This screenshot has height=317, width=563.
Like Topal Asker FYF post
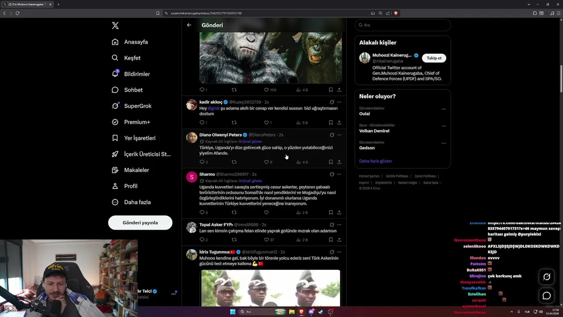point(266,240)
